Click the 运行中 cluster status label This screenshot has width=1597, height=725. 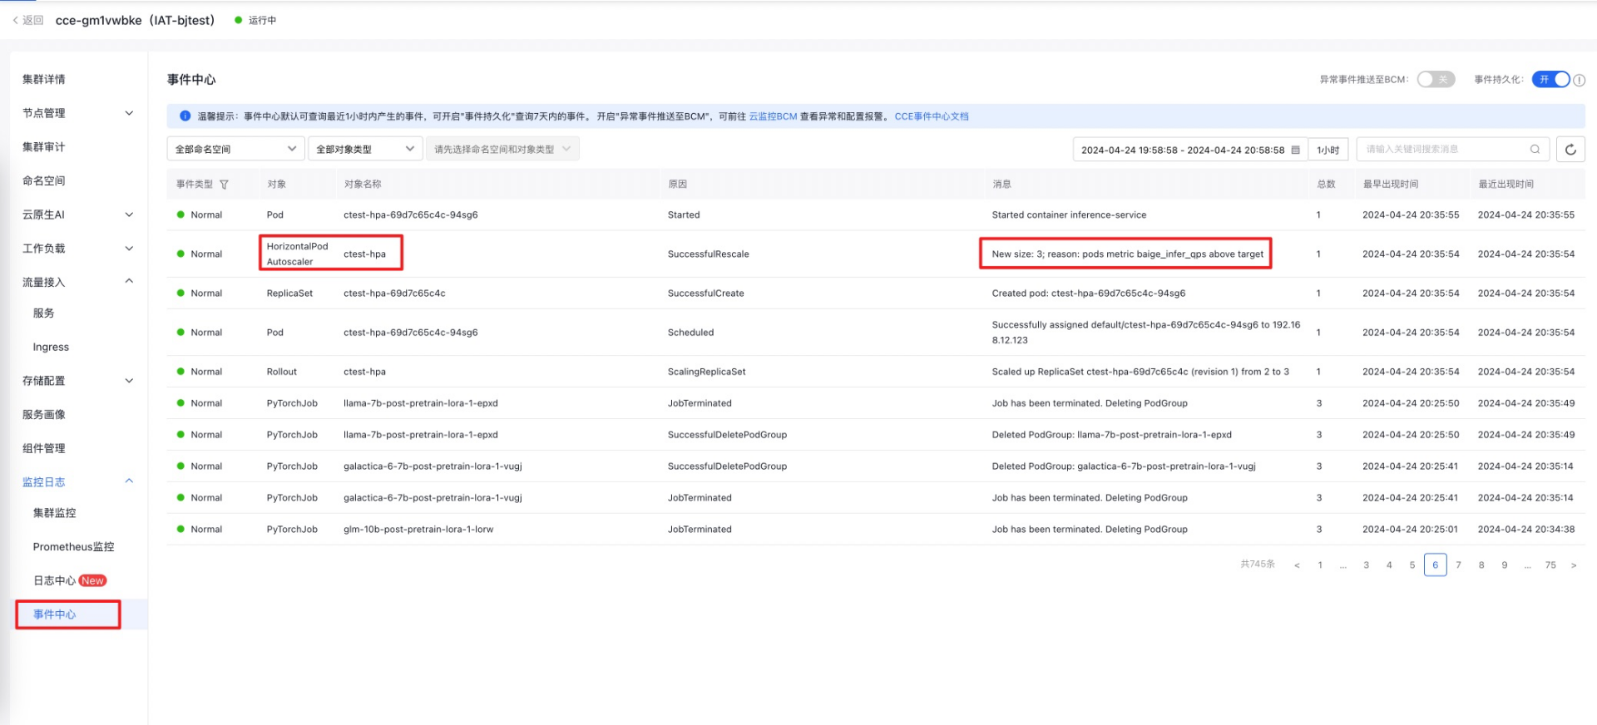(x=262, y=20)
